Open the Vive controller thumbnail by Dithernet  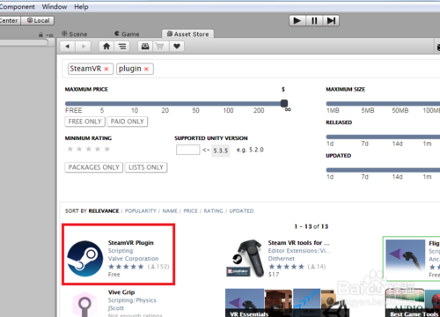[245, 258]
